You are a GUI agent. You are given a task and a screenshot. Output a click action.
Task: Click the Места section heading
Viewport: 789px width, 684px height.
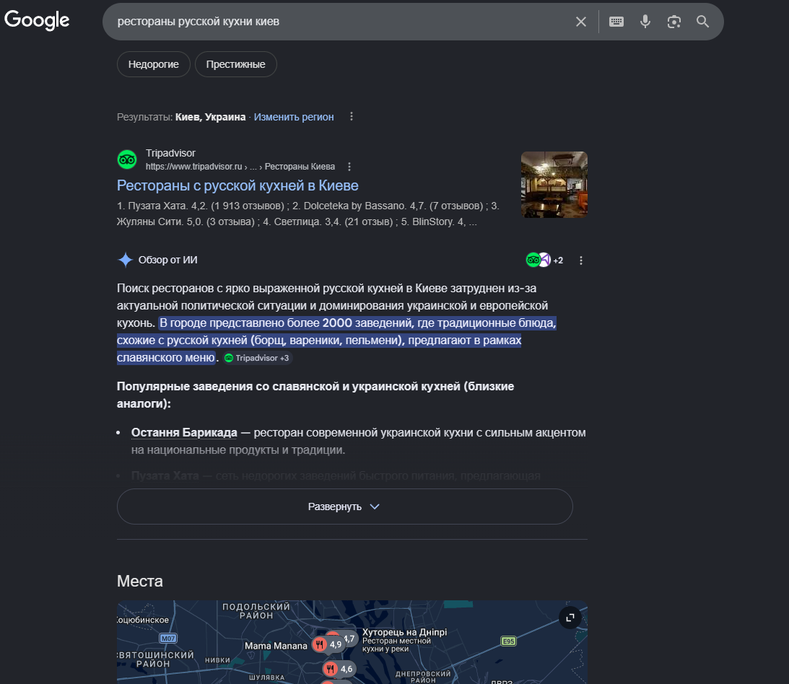pos(140,582)
